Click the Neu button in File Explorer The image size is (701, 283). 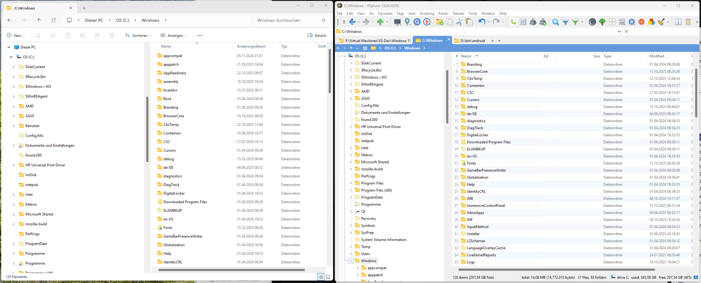tap(16, 35)
